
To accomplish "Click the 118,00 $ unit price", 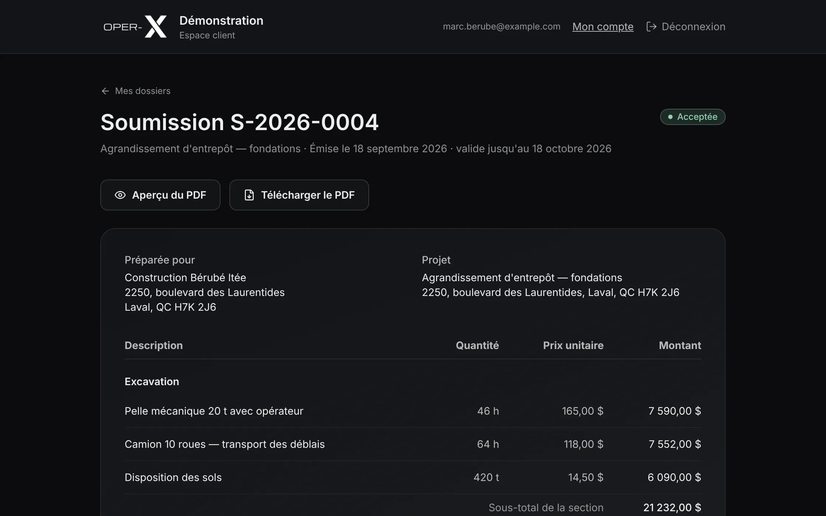I will (584, 444).
